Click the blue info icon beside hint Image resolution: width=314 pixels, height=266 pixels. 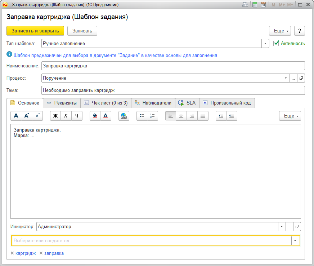click(x=9, y=54)
